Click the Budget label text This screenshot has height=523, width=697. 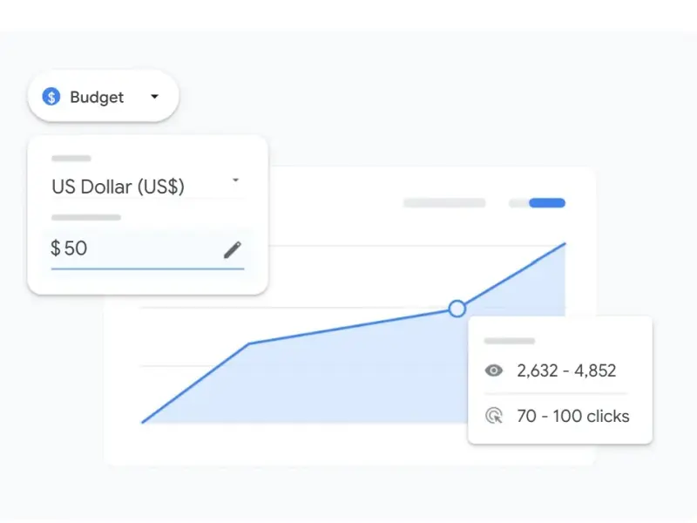pyautogui.click(x=97, y=97)
